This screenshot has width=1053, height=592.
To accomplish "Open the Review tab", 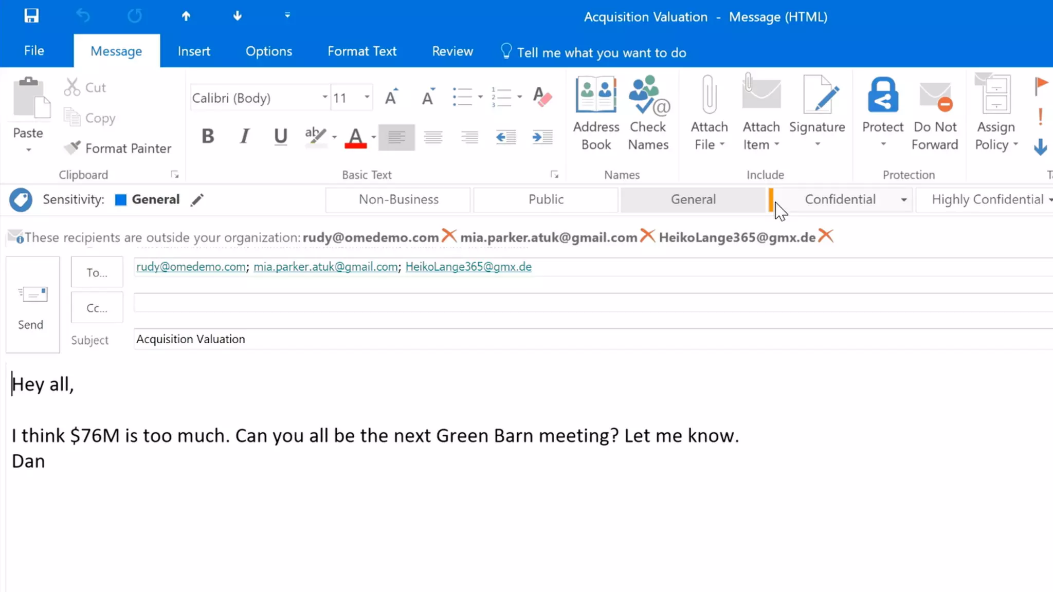I will pos(452,51).
